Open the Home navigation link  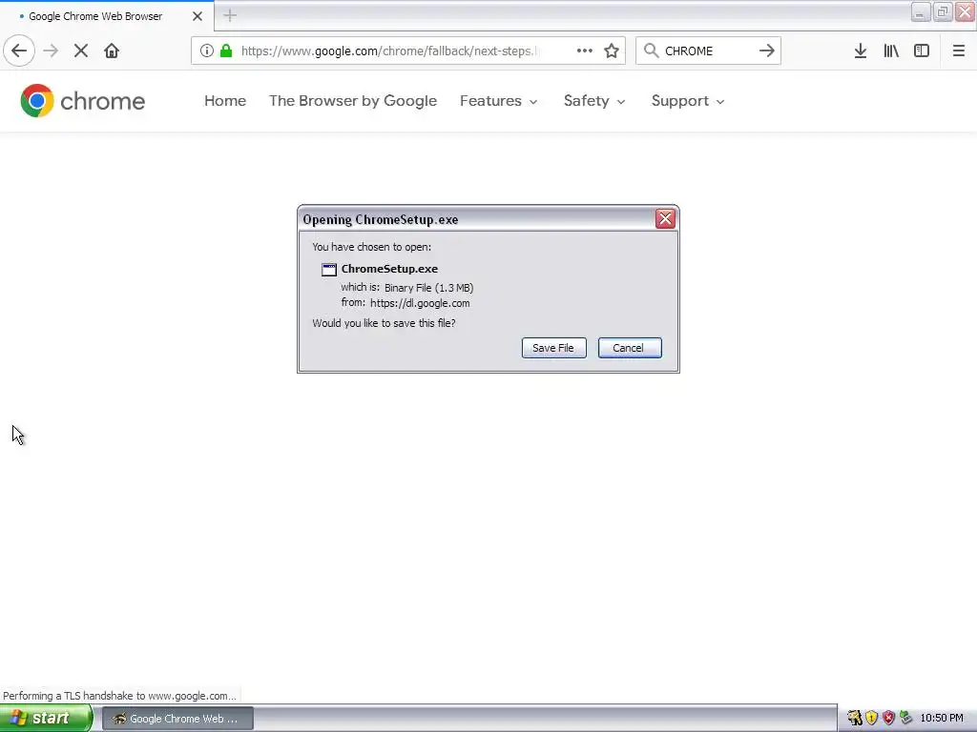[x=225, y=101]
